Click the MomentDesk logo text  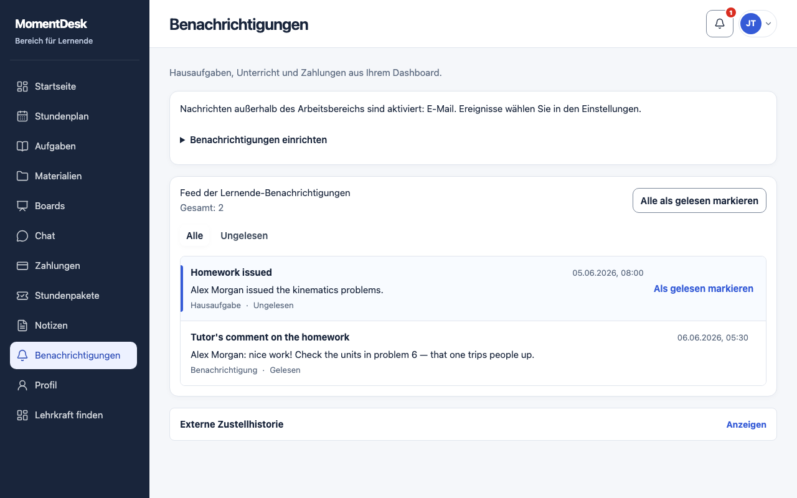[51, 24]
